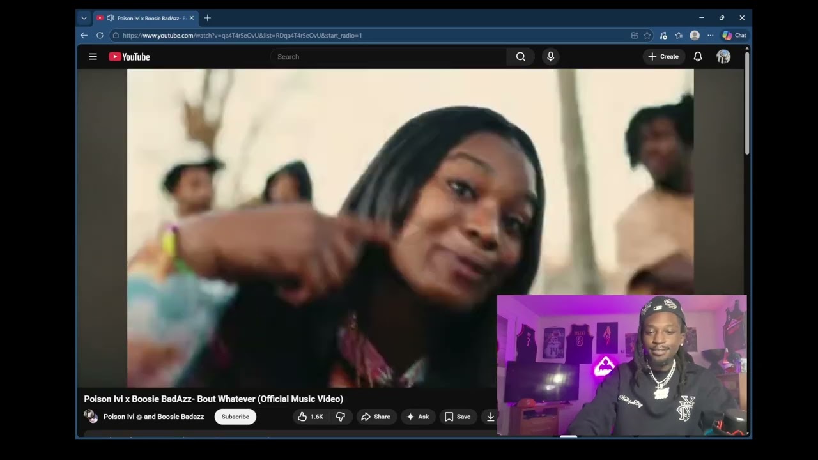Open the Create menu
This screenshot has width=818, height=460.
pyautogui.click(x=664, y=57)
